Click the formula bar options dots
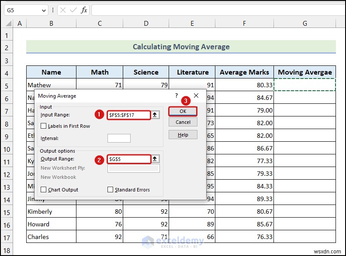346x256 pixels. tap(53, 10)
